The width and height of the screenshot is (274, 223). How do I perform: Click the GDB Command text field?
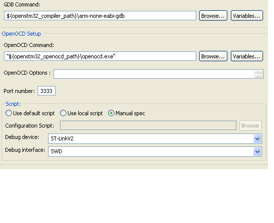pyautogui.click(x=100, y=16)
